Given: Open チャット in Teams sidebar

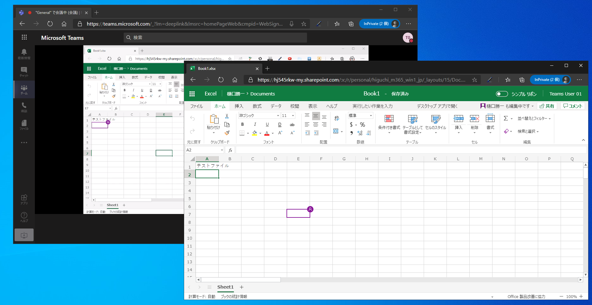Looking at the screenshot, I should point(24,72).
